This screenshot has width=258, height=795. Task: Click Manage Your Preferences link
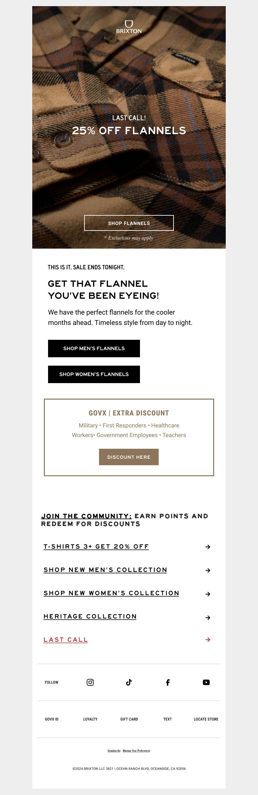coord(136,751)
